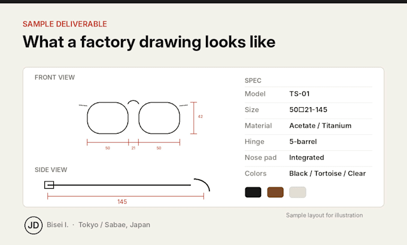The image size is (407, 245).
Task: Click the heading 'What a factory drawing looks like'
Action: [149, 42]
